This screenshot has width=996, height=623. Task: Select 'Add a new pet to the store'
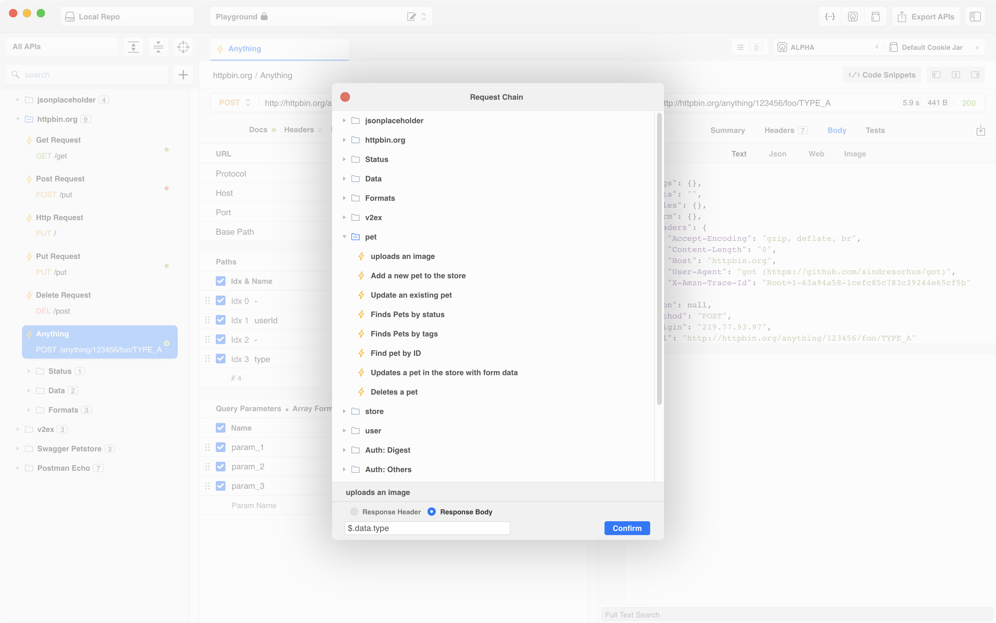click(x=418, y=276)
